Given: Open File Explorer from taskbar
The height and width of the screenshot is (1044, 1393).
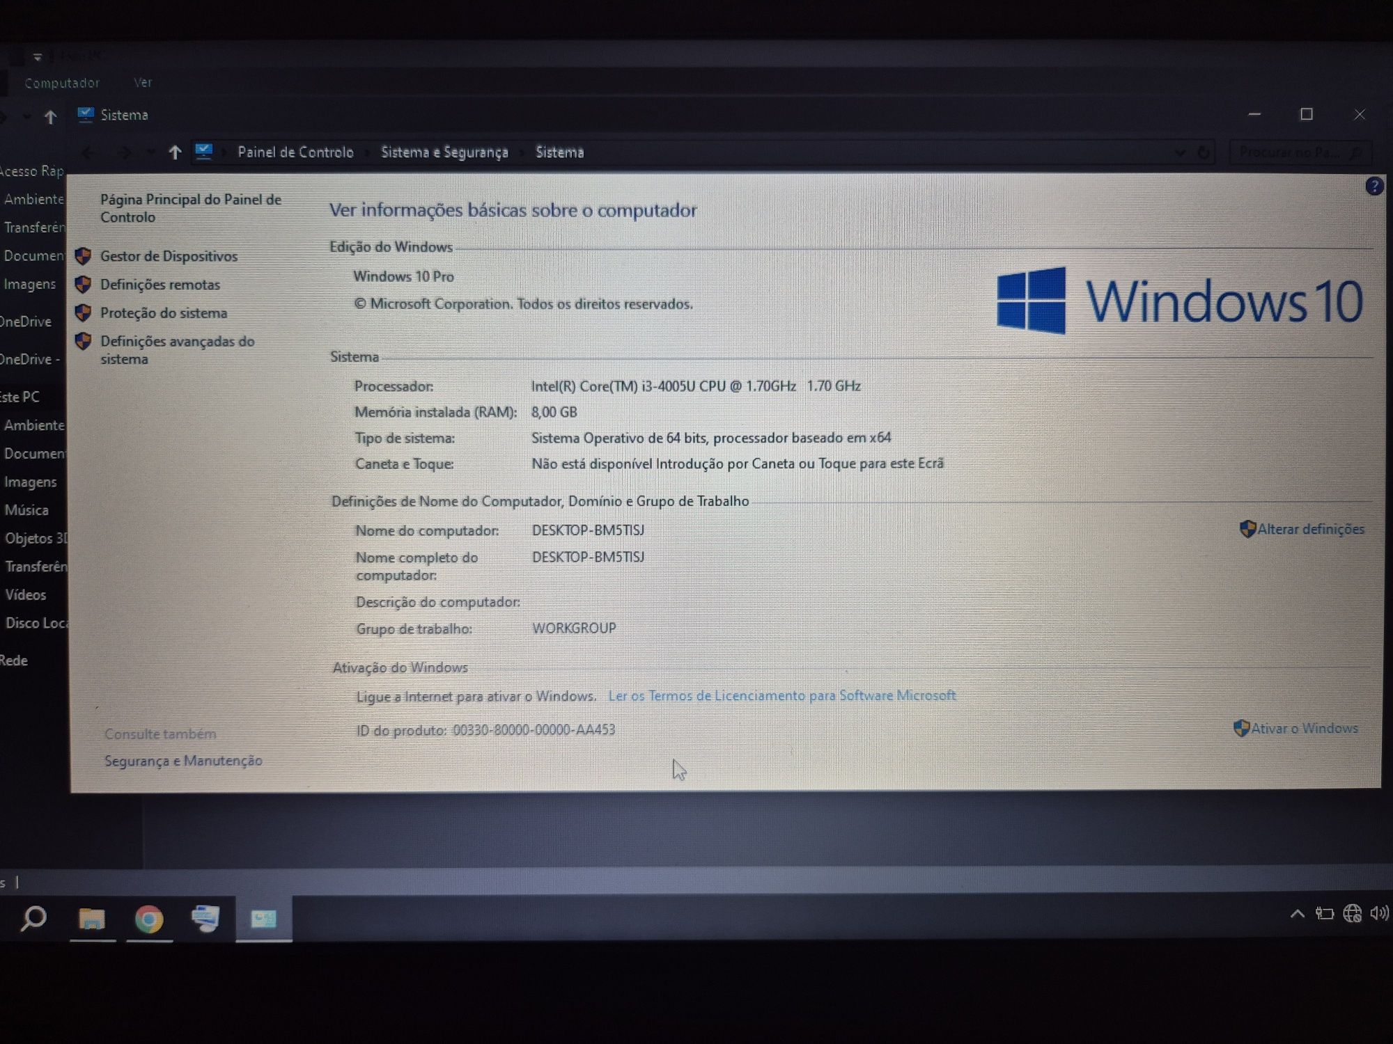Looking at the screenshot, I should (x=91, y=919).
